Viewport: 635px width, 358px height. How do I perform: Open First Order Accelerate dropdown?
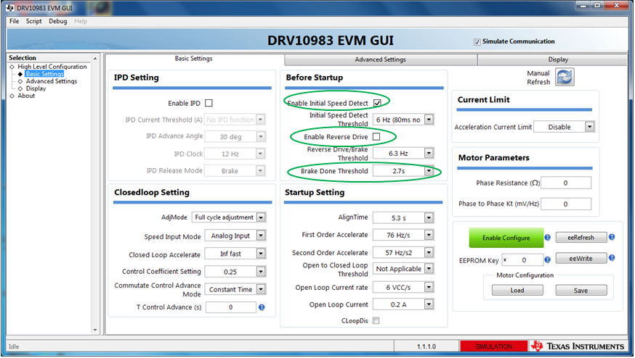pyautogui.click(x=429, y=235)
